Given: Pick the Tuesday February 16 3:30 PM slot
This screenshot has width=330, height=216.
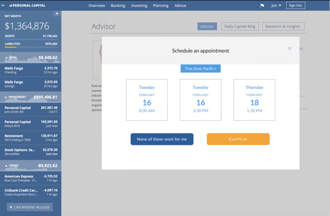Looking at the screenshot, I should [x=200, y=100].
